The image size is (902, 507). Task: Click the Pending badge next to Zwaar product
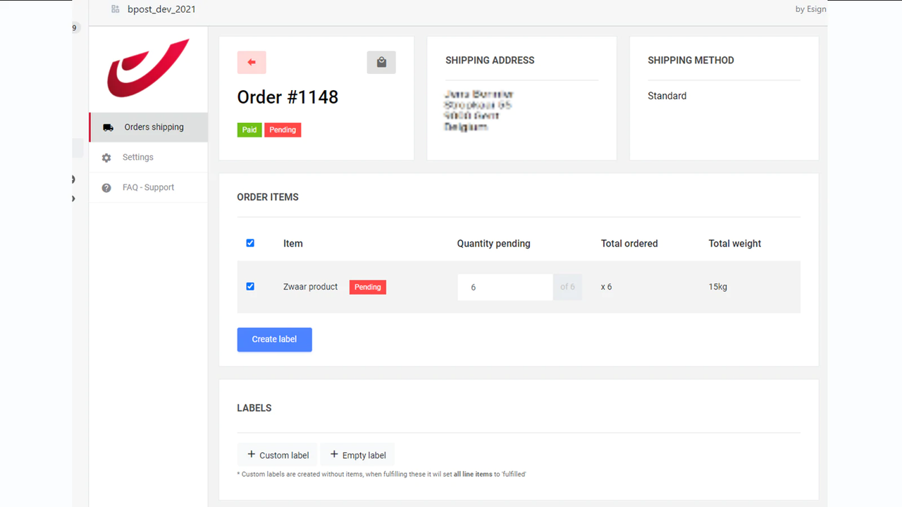tap(368, 287)
